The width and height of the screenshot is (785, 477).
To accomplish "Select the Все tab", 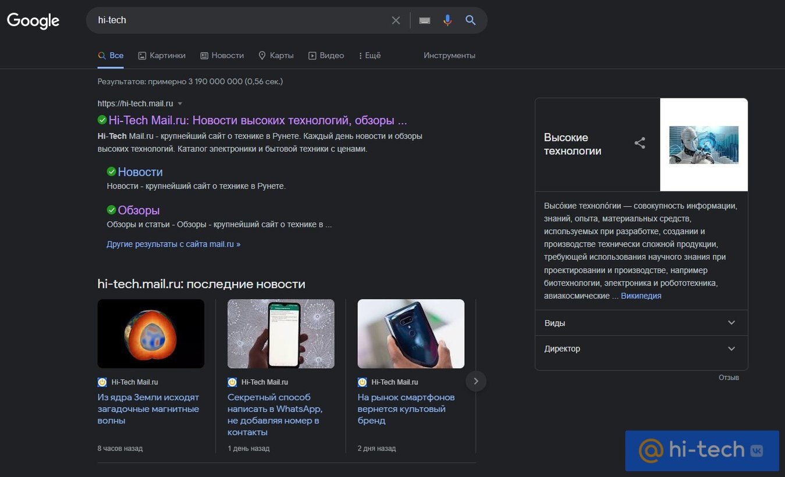I will [x=111, y=55].
